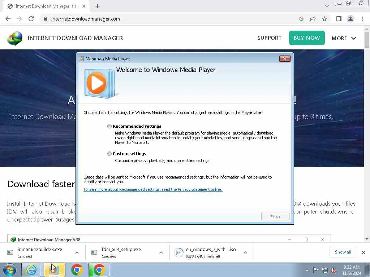Select Custom settings radio button

(x=109, y=154)
